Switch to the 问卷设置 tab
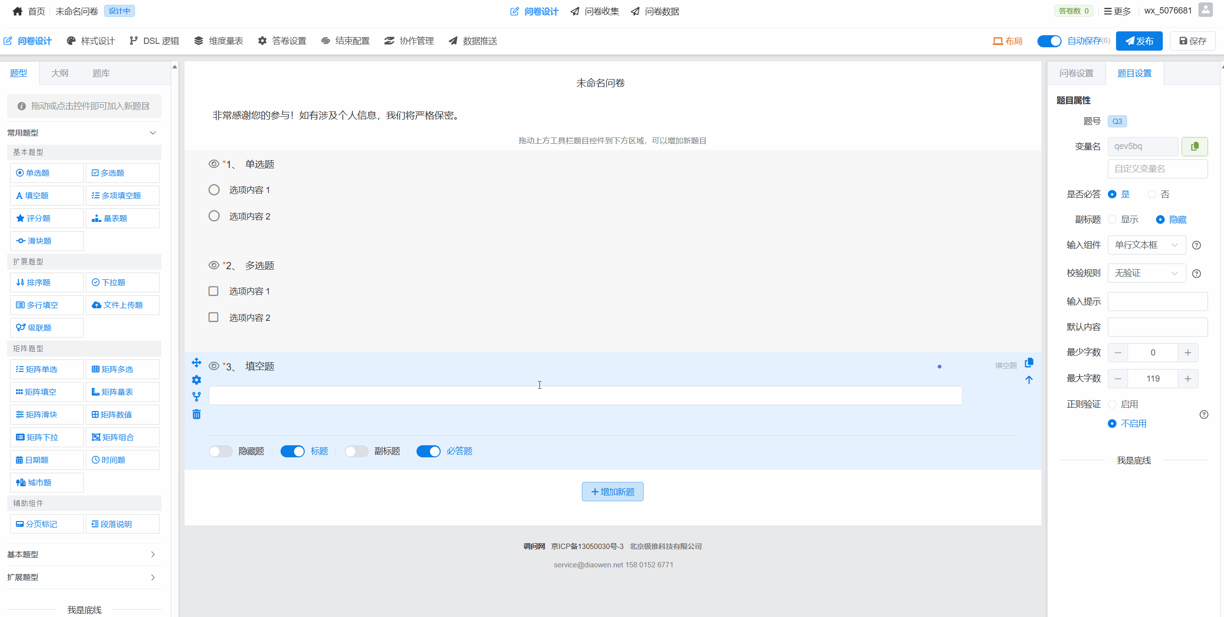1224x617 pixels. click(1076, 73)
